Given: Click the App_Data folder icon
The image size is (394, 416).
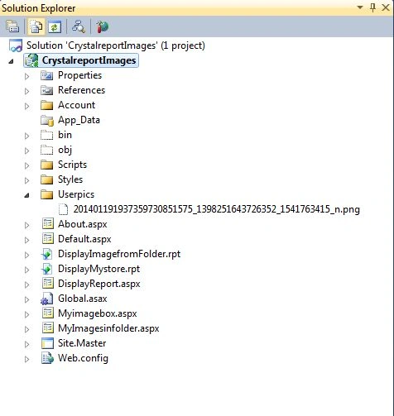Looking at the screenshot, I should coord(46,120).
